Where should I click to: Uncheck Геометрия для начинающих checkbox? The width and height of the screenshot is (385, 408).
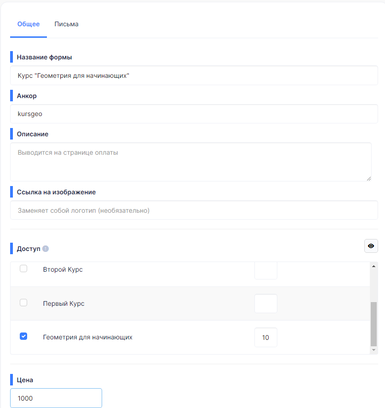(x=23, y=336)
